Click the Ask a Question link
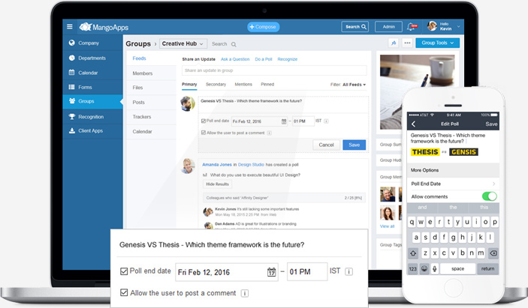The height and width of the screenshot is (308, 528). click(x=235, y=59)
